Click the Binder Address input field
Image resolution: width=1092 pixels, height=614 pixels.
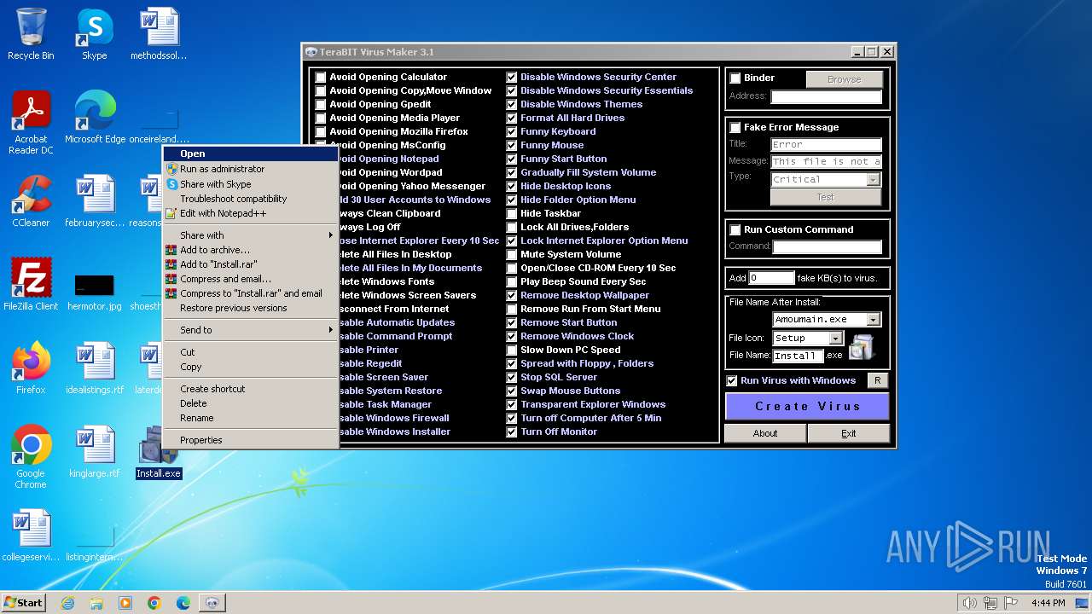pos(826,96)
